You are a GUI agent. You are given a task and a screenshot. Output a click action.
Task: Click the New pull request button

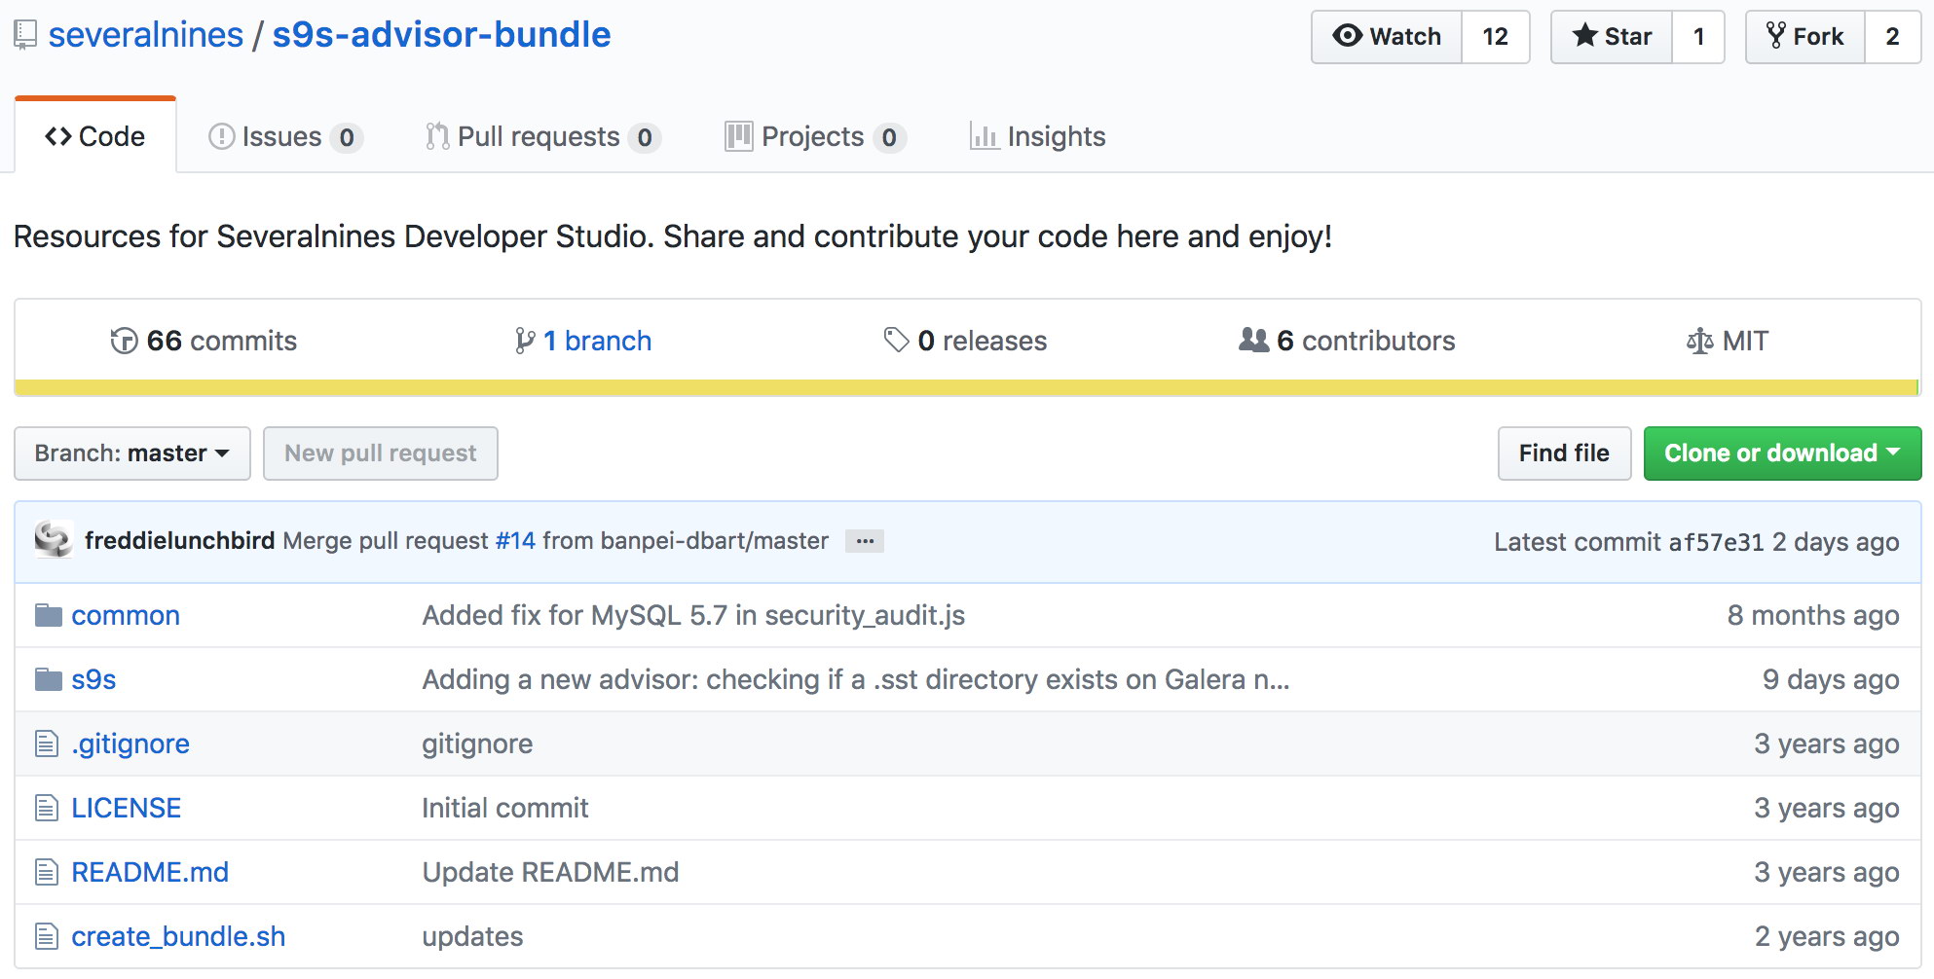pos(381,453)
